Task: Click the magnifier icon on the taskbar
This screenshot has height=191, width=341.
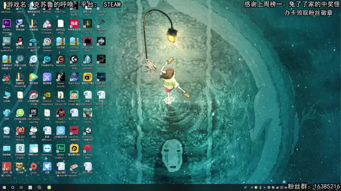Action: 39,188
